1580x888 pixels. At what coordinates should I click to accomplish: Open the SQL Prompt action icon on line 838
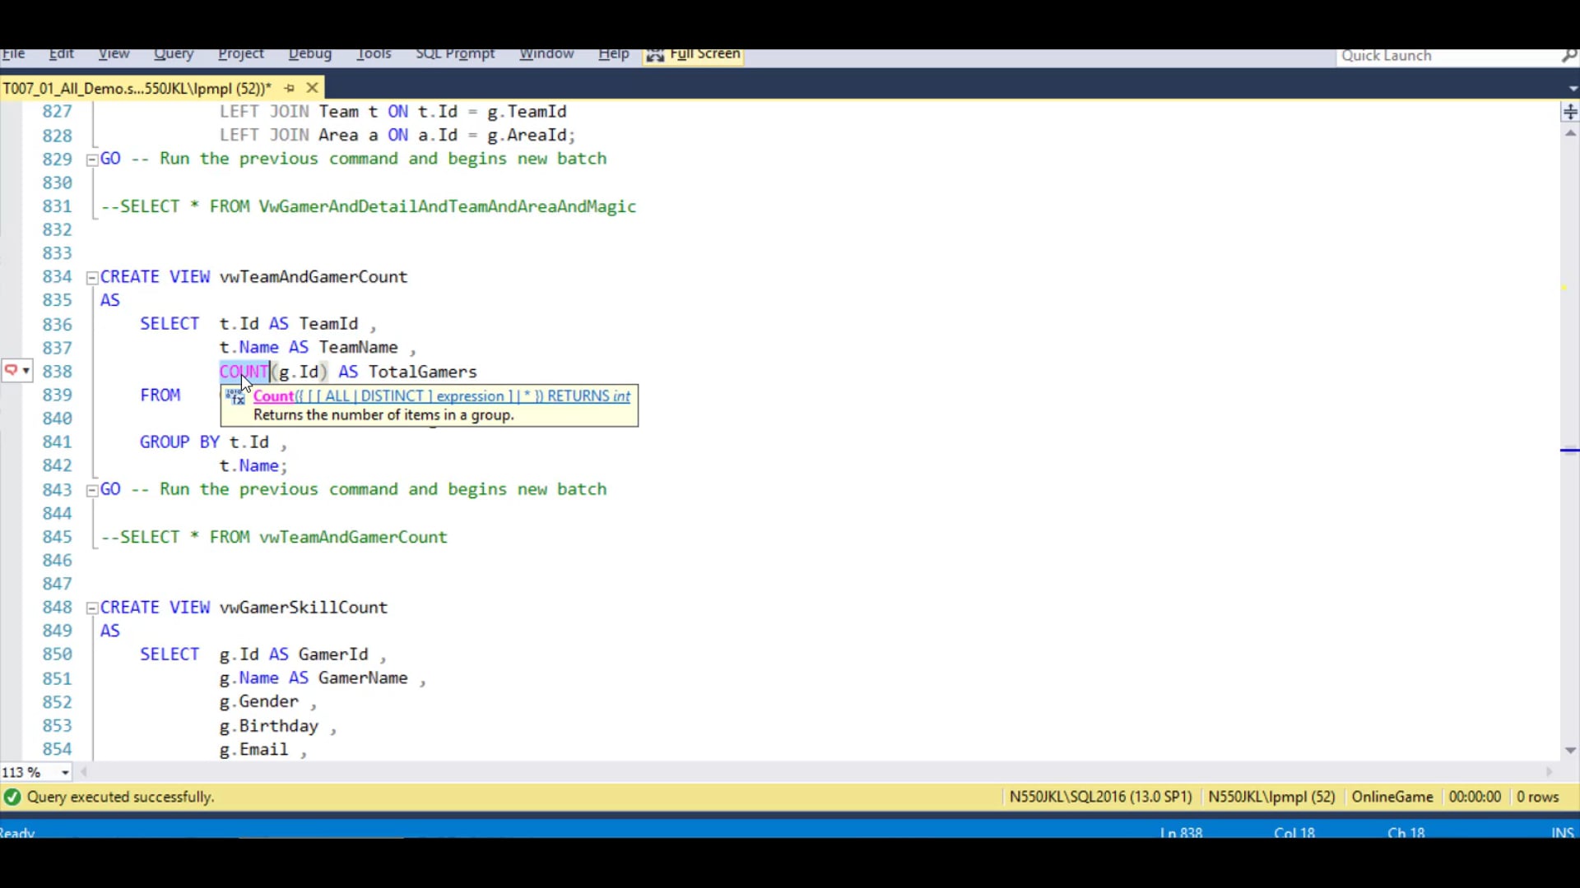tap(16, 371)
